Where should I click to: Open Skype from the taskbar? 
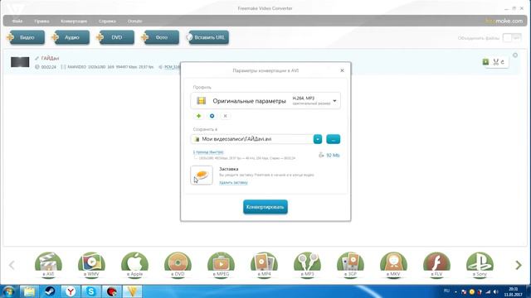coord(91,291)
